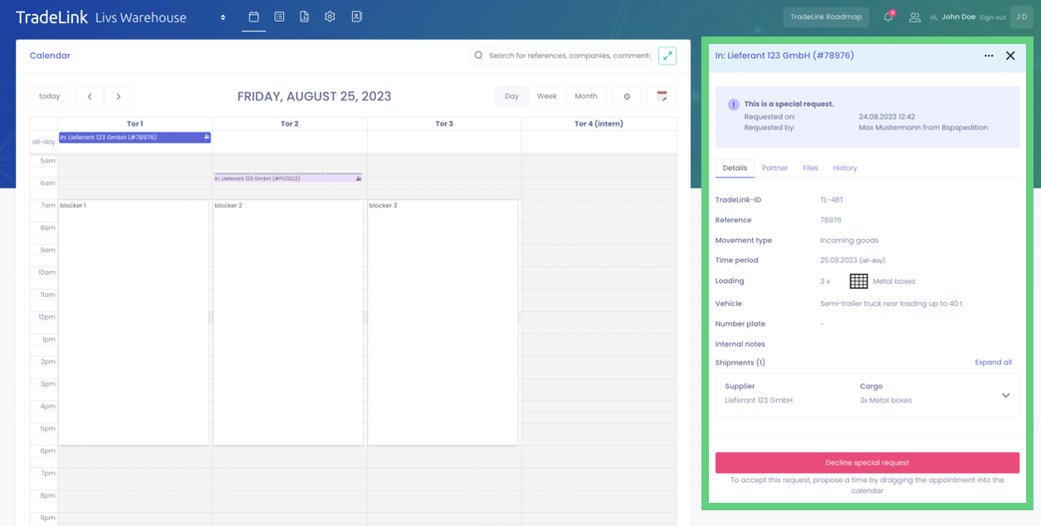Expand the Lieferant 123 GmbH shipment row

(x=1005, y=396)
